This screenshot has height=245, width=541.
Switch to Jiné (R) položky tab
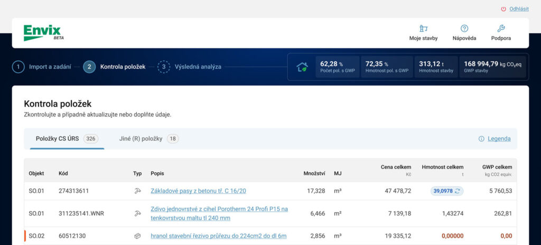pos(148,139)
